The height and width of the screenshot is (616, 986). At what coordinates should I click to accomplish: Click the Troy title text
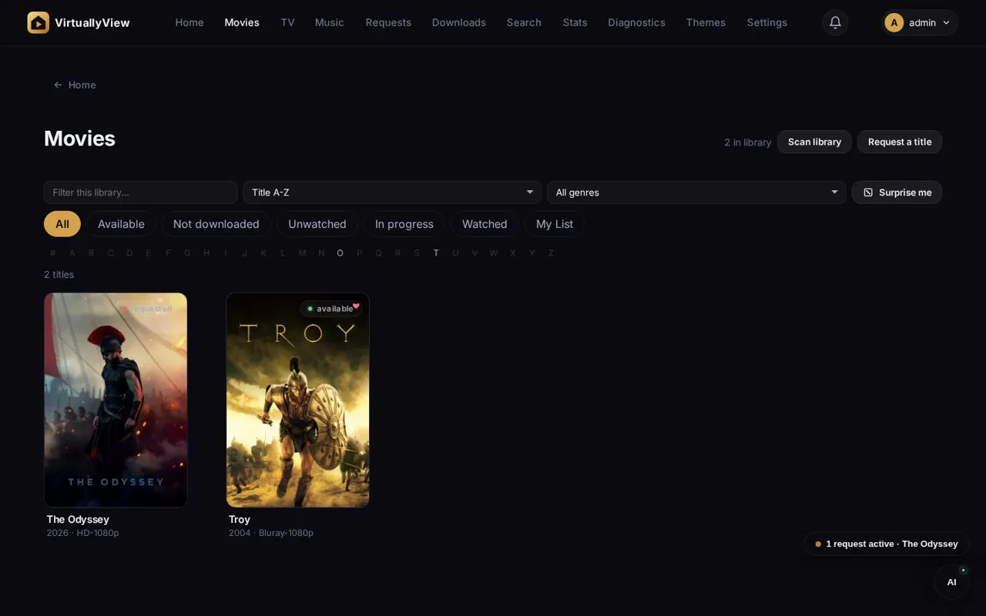click(240, 520)
